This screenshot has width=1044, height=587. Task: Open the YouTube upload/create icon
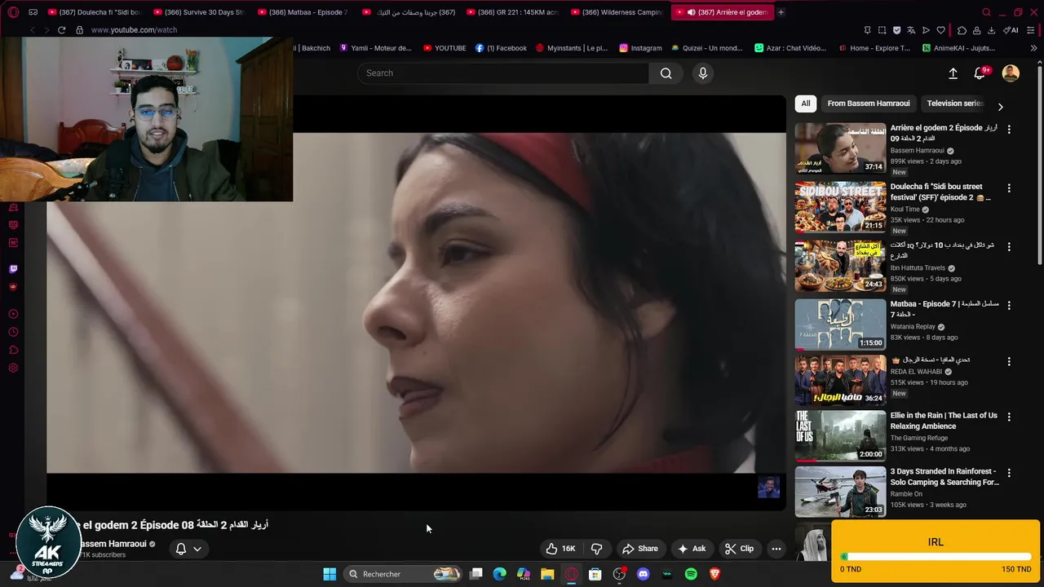pos(953,73)
